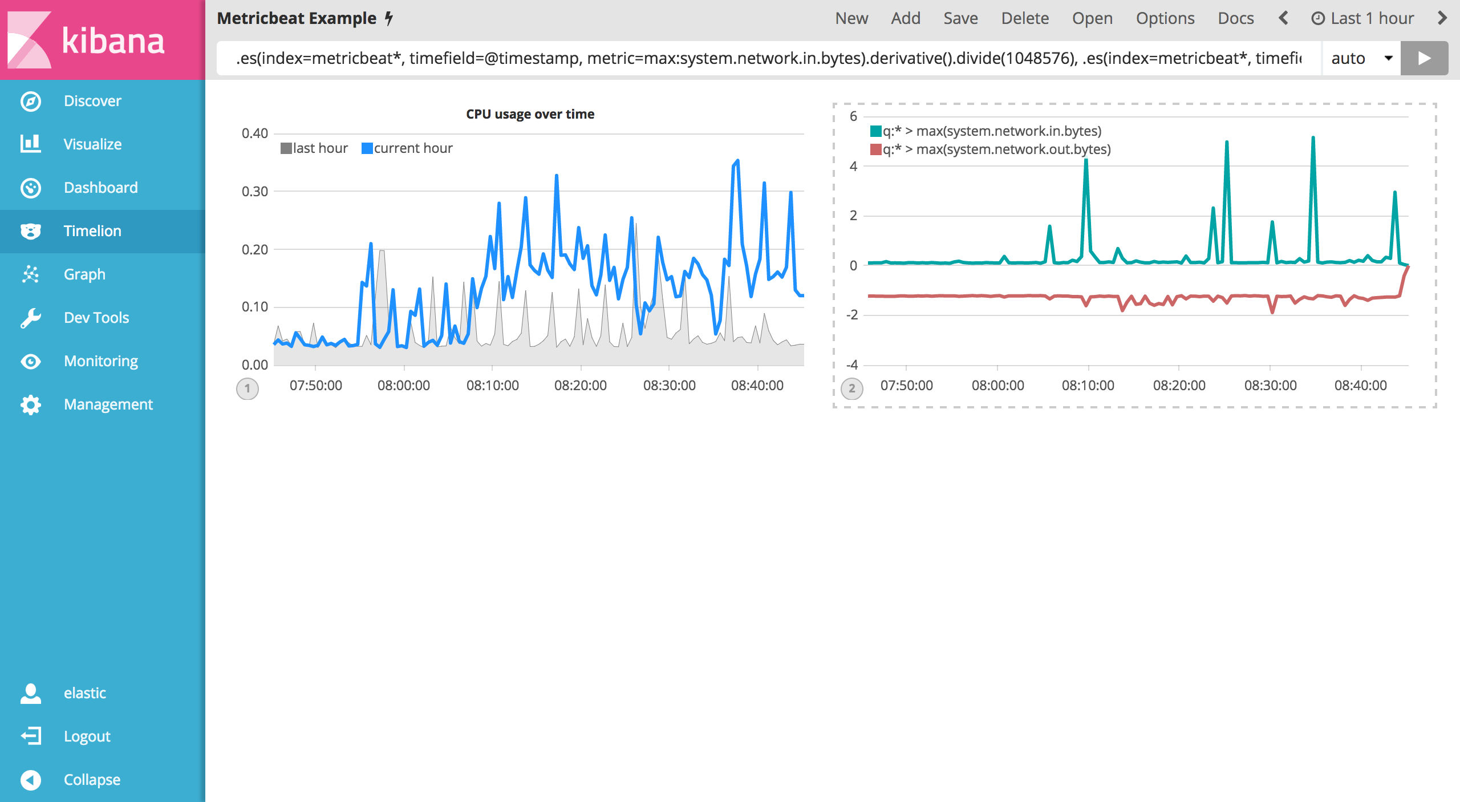Click the Timelion icon in sidebar
The width and height of the screenshot is (1460, 802).
pyautogui.click(x=31, y=230)
